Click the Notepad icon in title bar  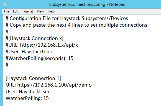pyautogui.click(x=5, y=4)
